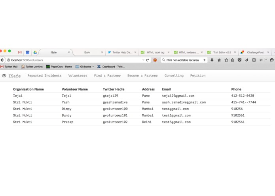
Task: Open the PagerDuty - Home bookmark
Action: pyautogui.click(x=59, y=67)
